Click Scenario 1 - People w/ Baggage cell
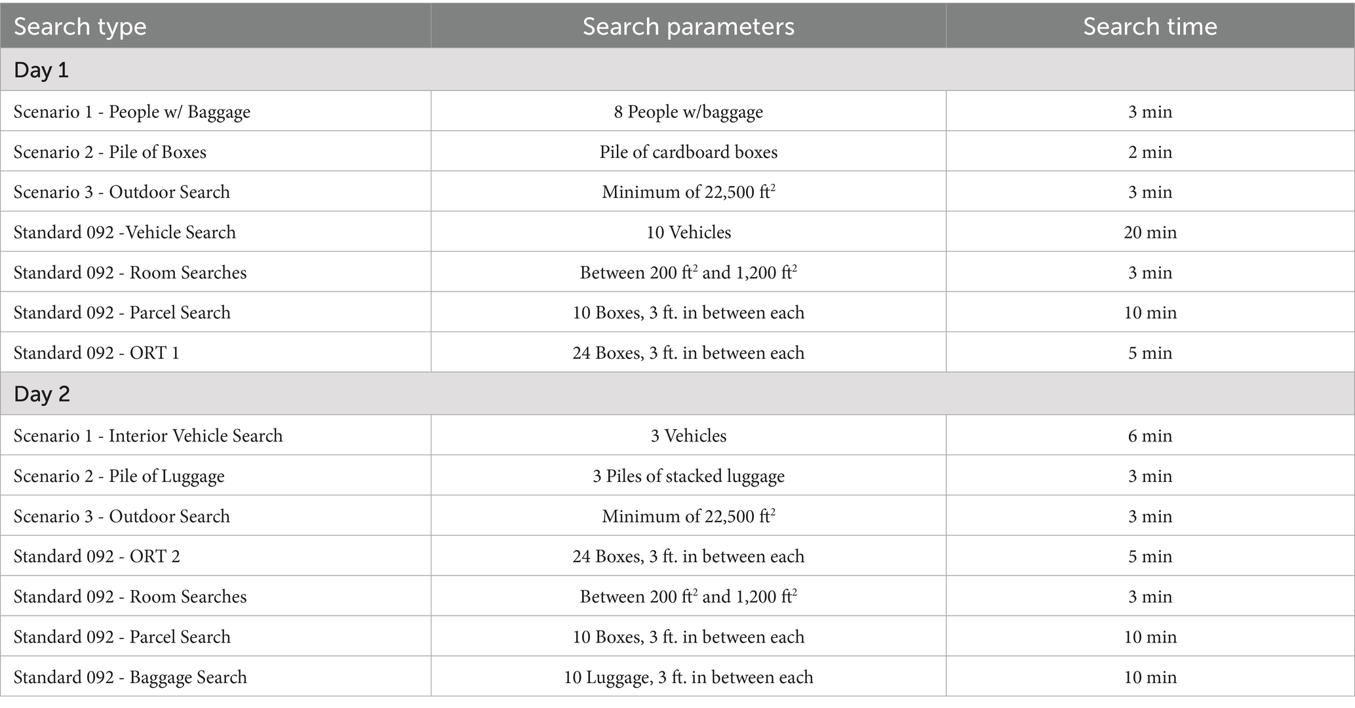 (x=132, y=112)
